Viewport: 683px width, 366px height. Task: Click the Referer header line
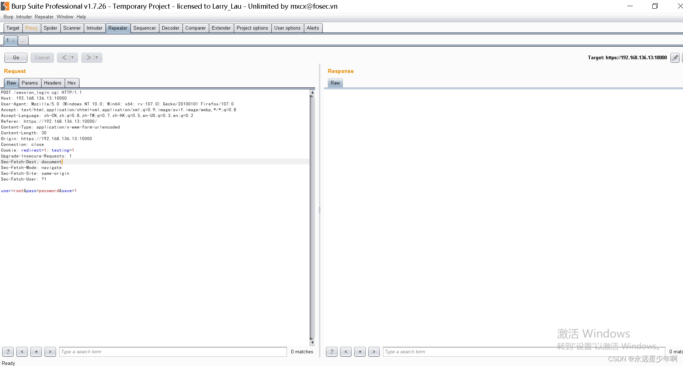pos(49,121)
